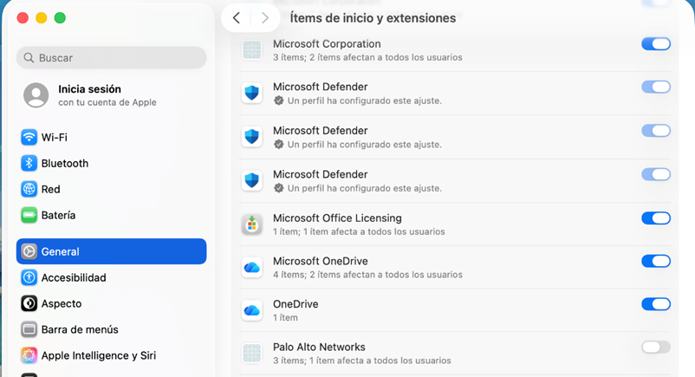
Task: Click the forward navigation chevron
Action: (264, 18)
